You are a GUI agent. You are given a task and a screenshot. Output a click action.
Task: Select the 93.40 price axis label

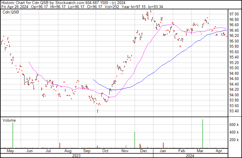click(234, 111)
